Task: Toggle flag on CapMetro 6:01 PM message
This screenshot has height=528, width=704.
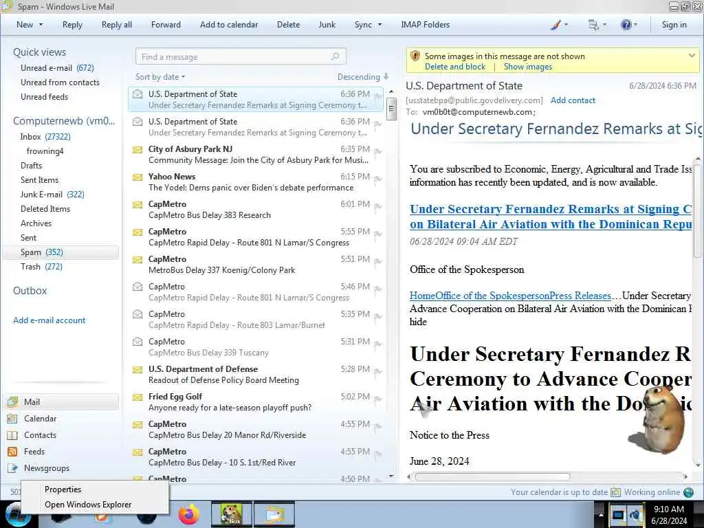Action: tap(378, 206)
